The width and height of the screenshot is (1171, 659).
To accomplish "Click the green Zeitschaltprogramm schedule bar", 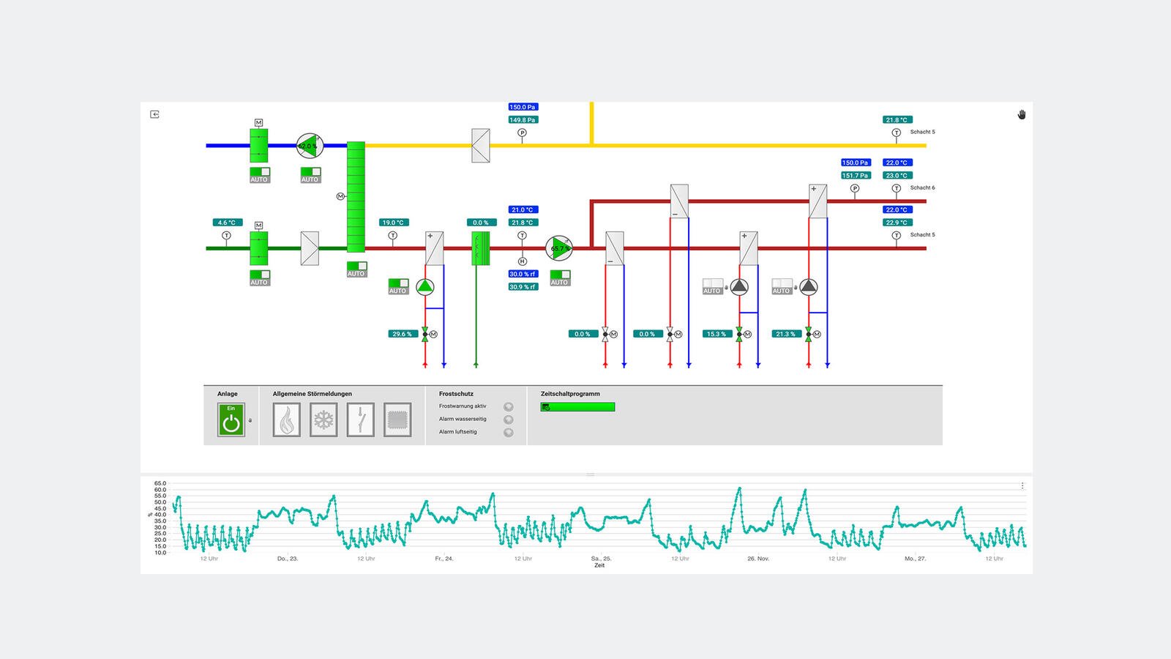I will [577, 407].
